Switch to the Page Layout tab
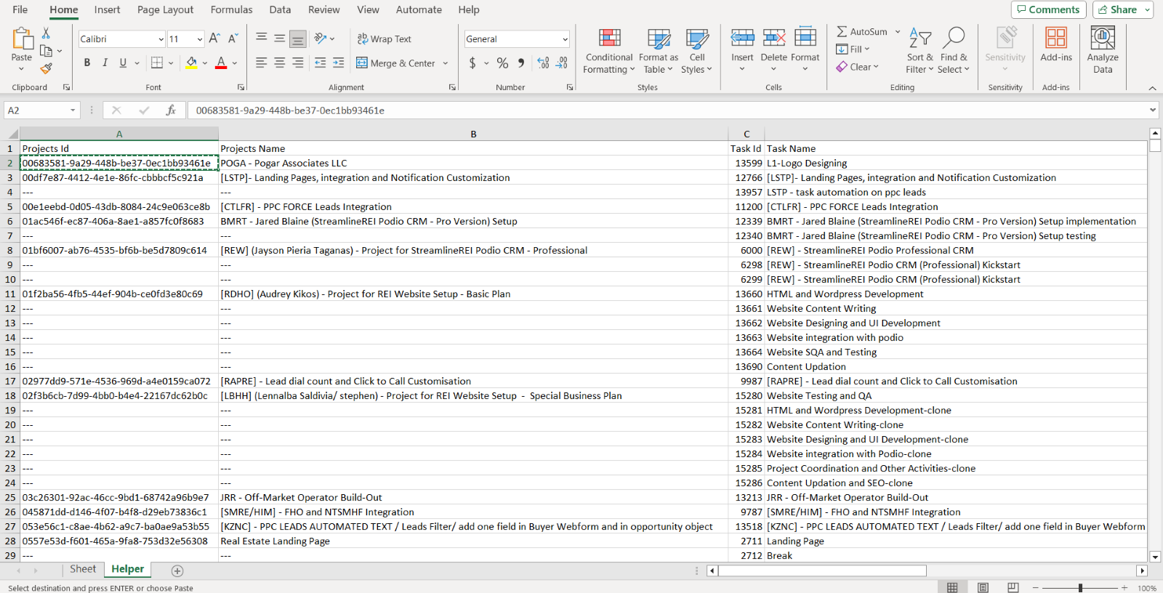This screenshot has width=1163, height=593. [x=165, y=9]
